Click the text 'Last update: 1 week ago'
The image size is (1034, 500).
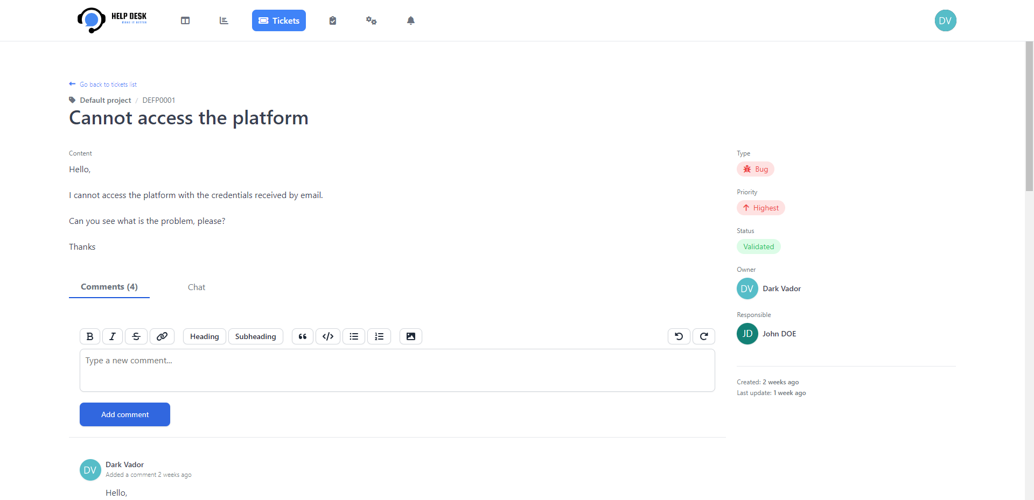(x=771, y=393)
